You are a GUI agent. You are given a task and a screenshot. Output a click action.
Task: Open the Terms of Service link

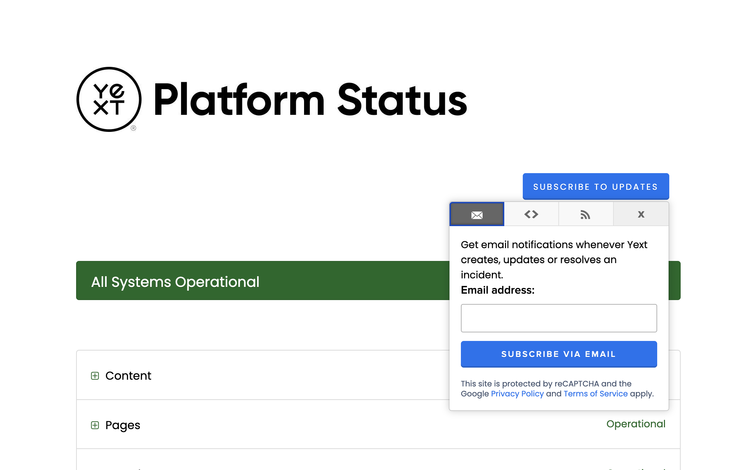click(x=595, y=394)
